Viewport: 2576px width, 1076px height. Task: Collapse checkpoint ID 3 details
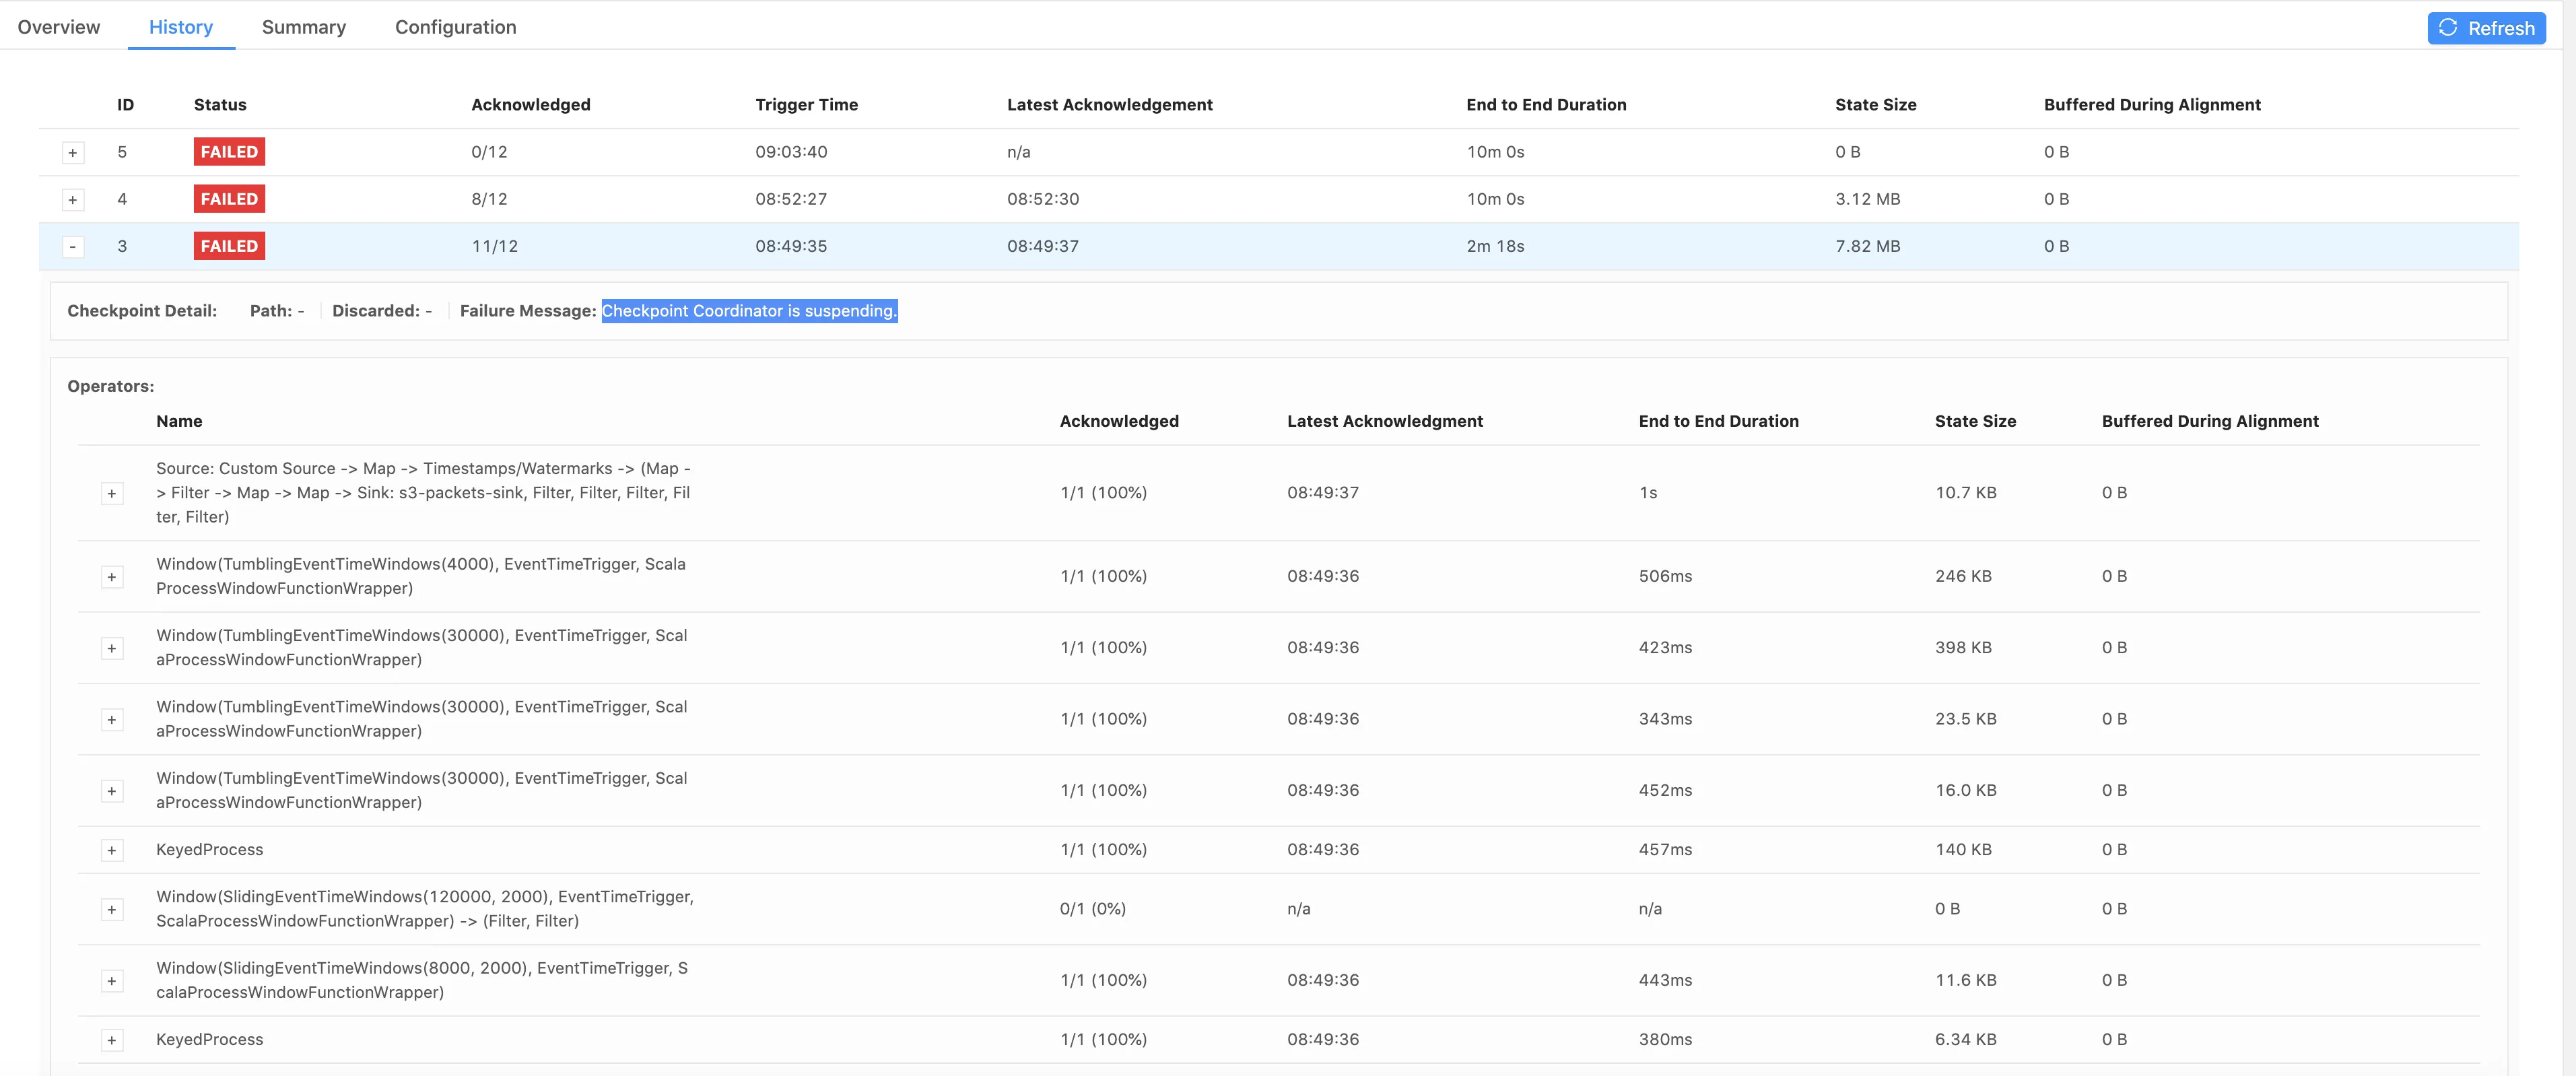click(x=72, y=247)
